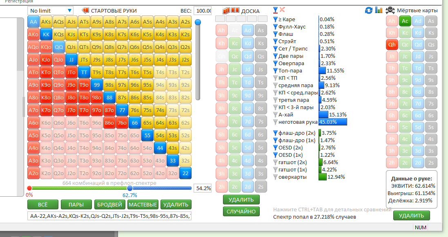This screenshot has height=237, width=448.
Task: Select Ad card on the board panel
Action: click(x=248, y=31)
